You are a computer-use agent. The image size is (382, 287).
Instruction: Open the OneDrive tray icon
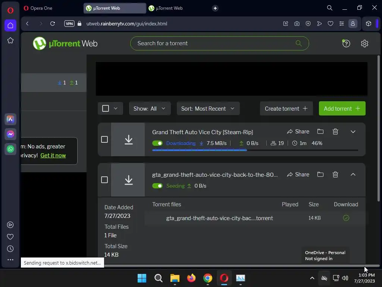click(324, 278)
